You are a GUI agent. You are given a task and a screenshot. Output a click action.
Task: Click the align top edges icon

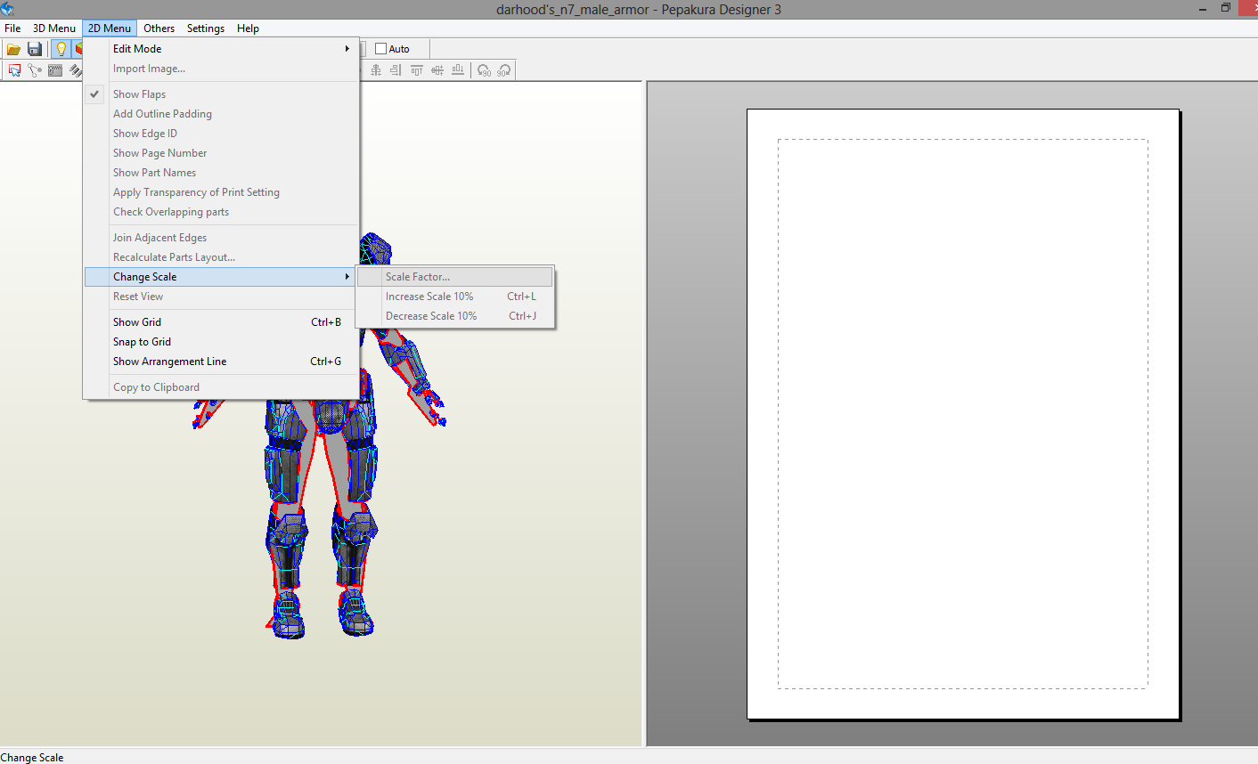(417, 70)
